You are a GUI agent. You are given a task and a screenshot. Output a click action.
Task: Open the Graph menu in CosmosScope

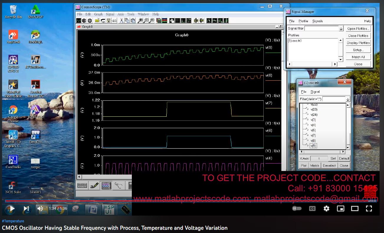pyautogui.click(x=98, y=14)
